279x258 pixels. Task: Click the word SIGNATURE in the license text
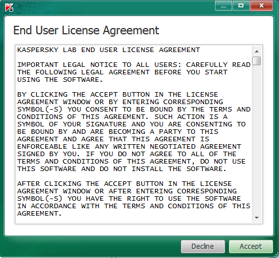click(106, 124)
